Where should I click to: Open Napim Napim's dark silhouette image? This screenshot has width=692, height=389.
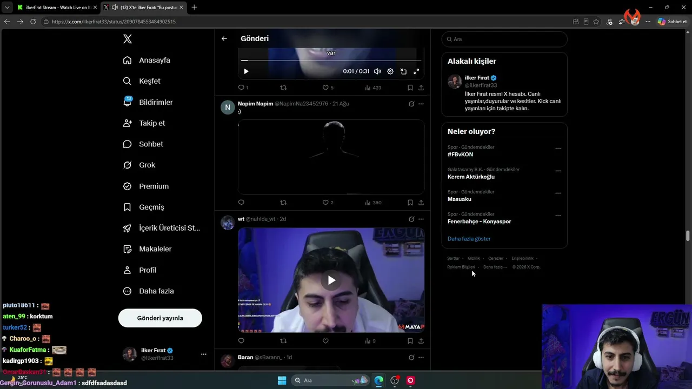pyautogui.click(x=331, y=157)
